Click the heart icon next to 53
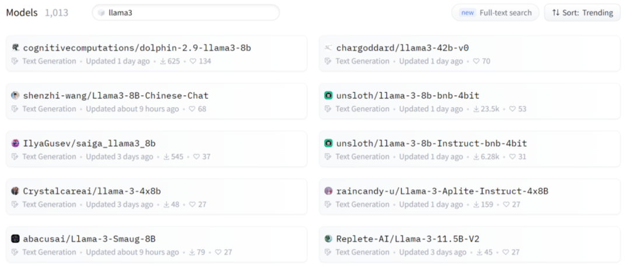 click(512, 109)
